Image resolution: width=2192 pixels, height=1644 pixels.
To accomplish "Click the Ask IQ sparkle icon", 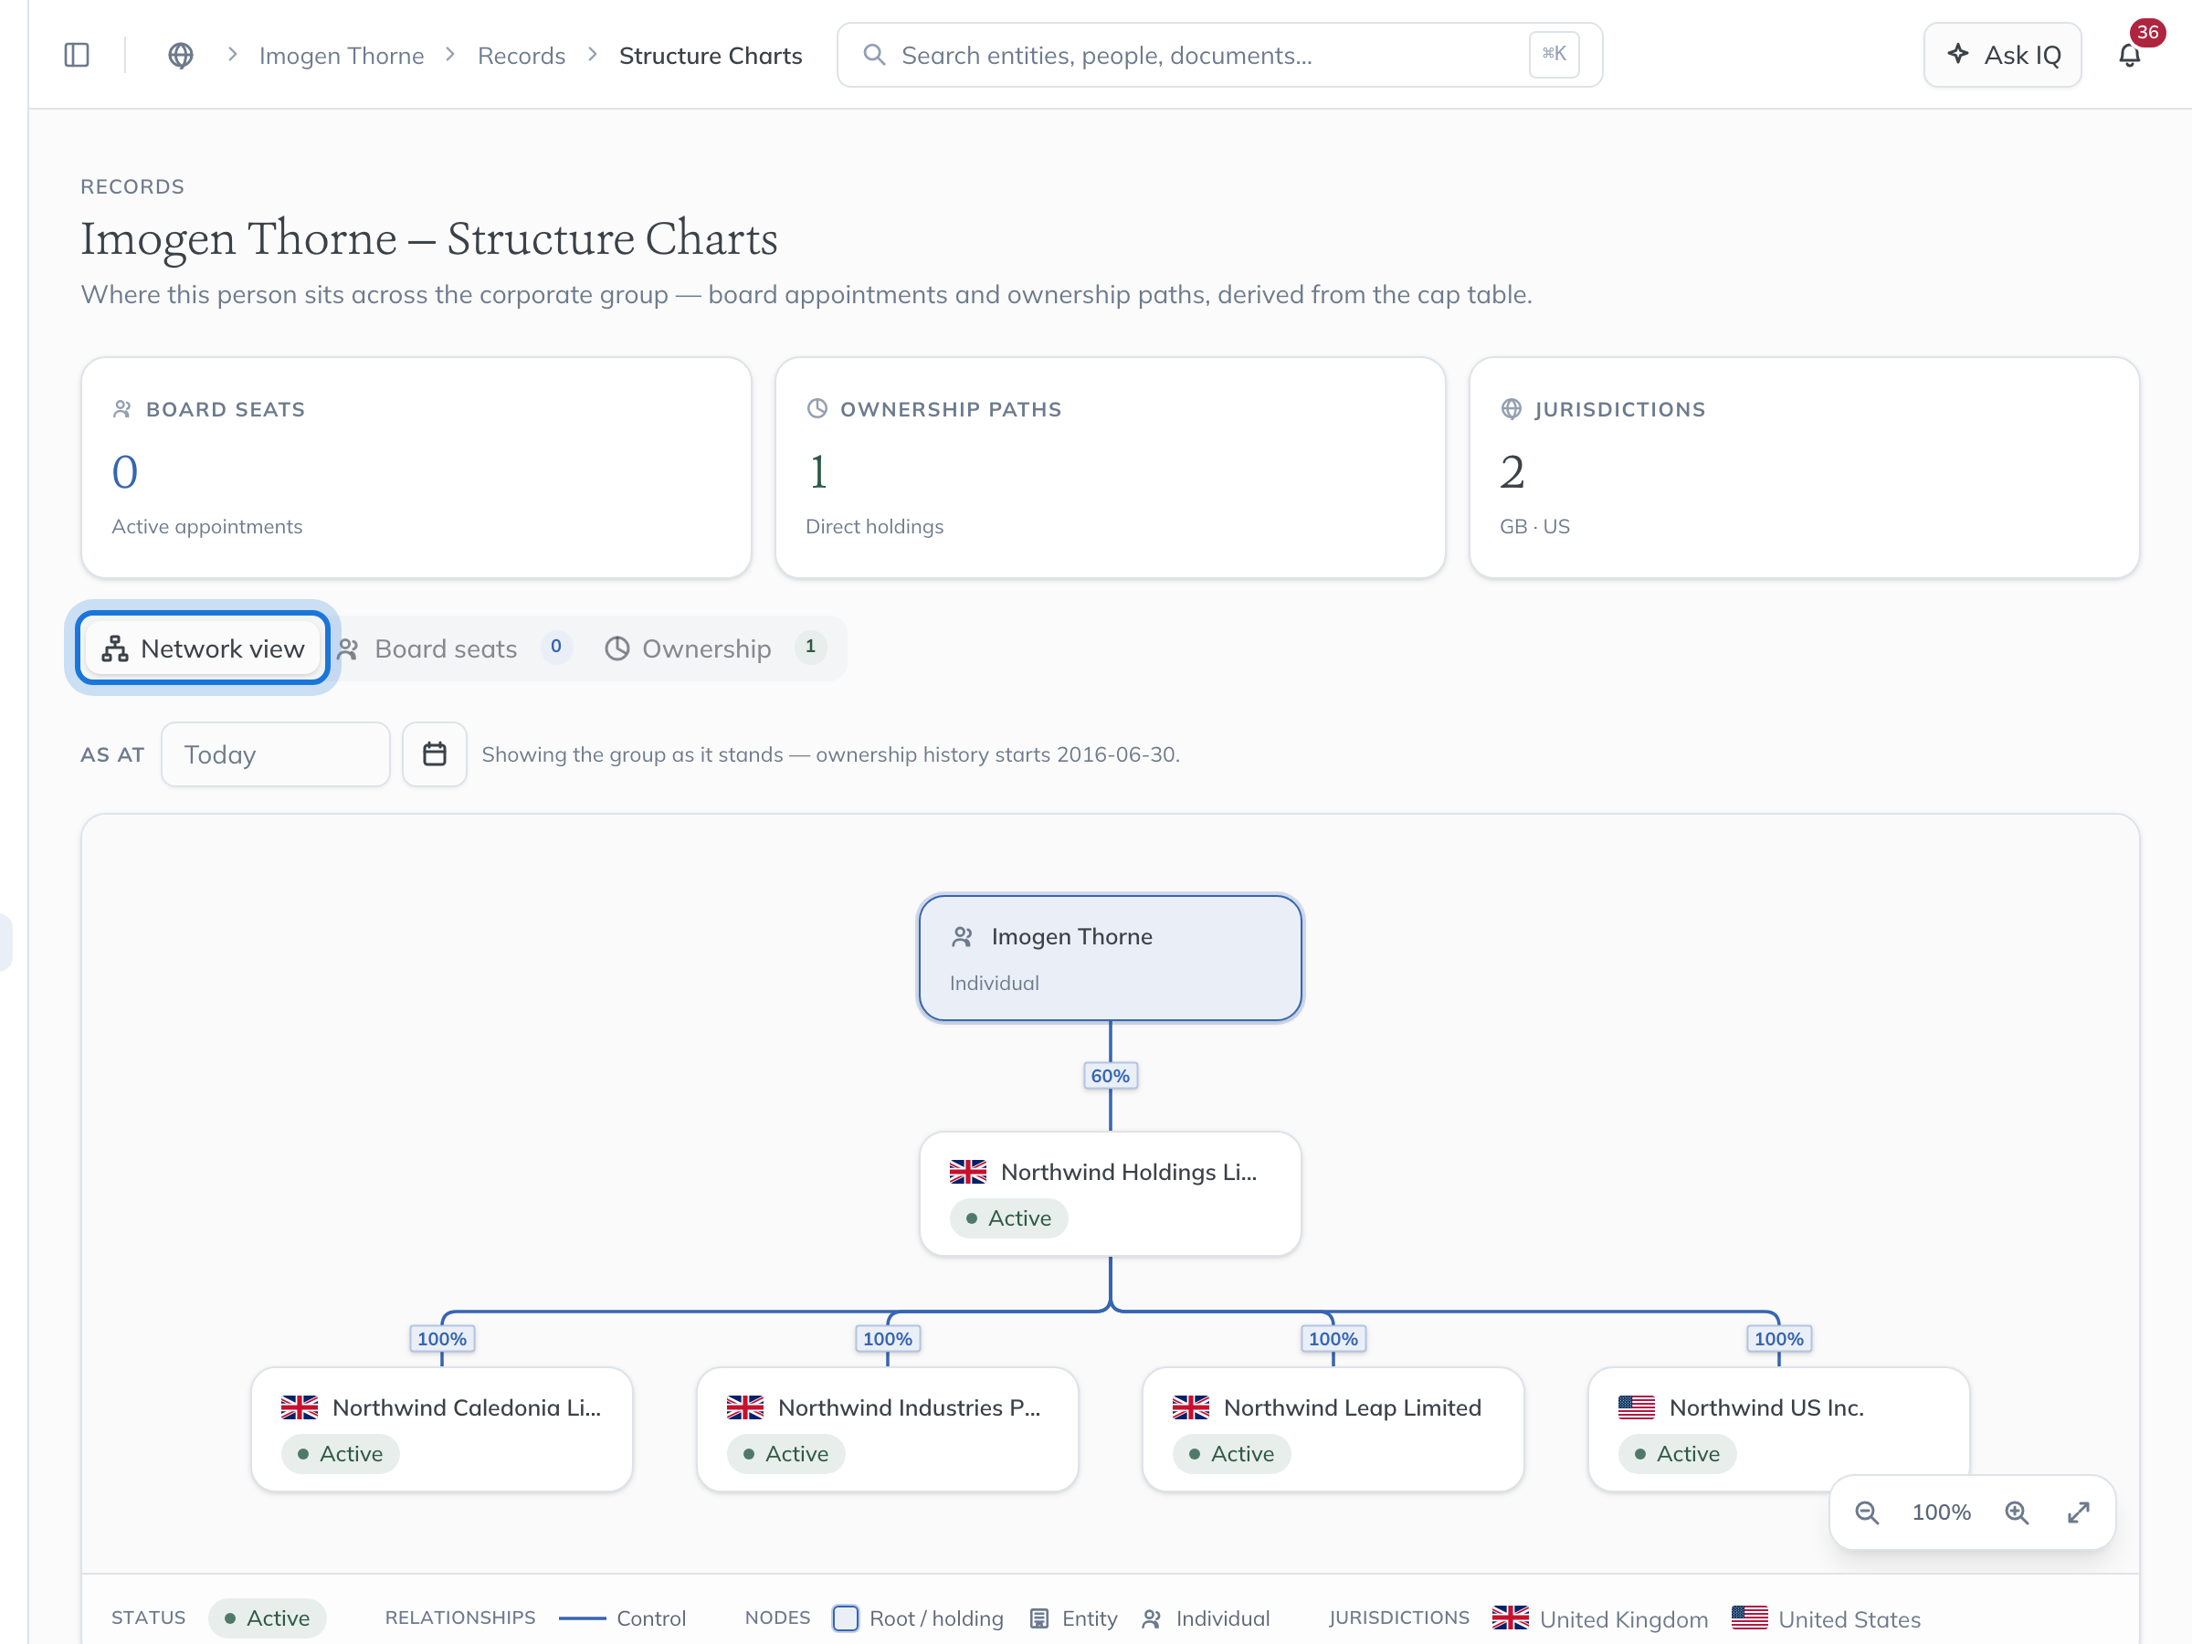I will tap(1957, 54).
